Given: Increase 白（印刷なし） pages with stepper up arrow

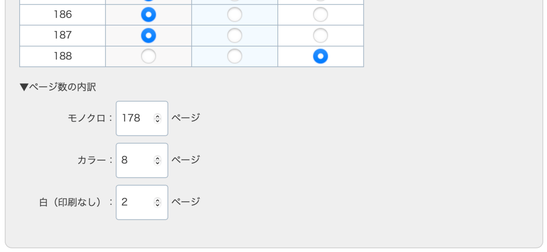Looking at the screenshot, I should (158, 200).
